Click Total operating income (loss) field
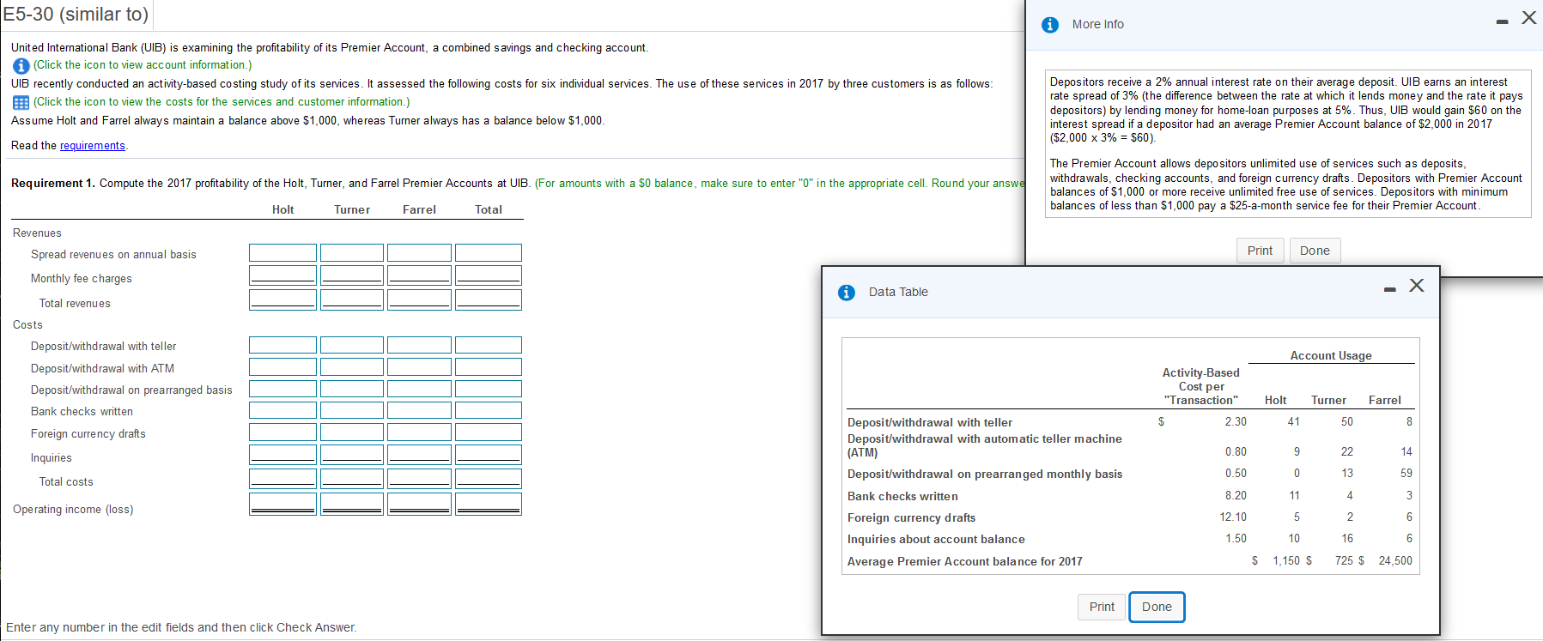The image size is (1543, 641). [x=489, y=504]
